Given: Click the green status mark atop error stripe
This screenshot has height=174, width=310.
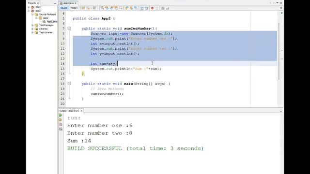Looking at the screenshot, I should tap(281, 13).
